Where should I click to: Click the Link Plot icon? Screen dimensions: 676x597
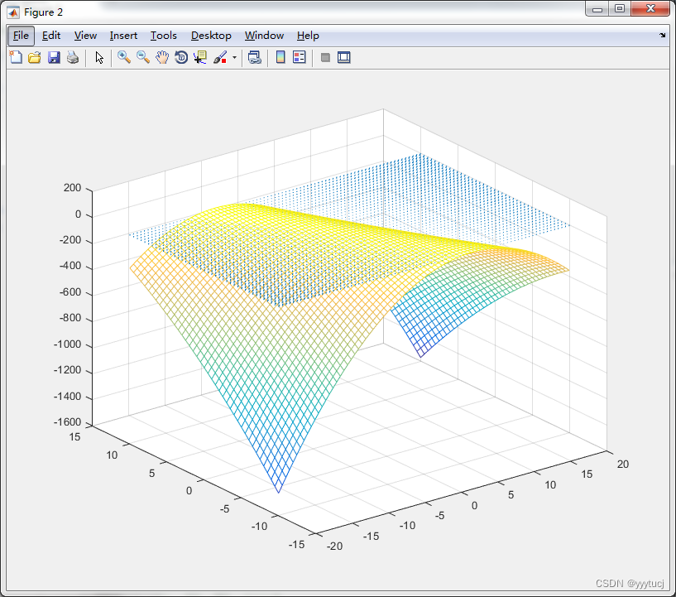255,57
